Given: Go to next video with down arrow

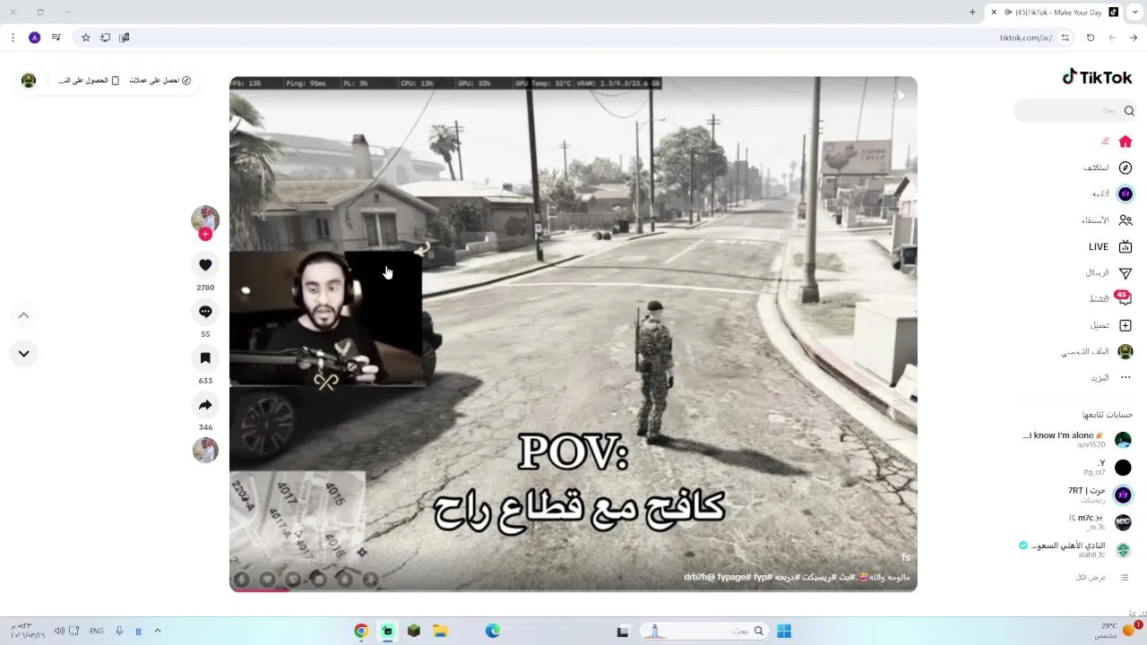Looking at the screenshot, I should (x=24, y=353).
